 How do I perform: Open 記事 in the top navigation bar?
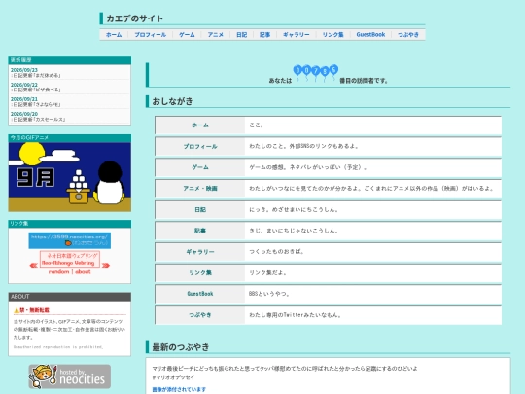coord(264,35)
